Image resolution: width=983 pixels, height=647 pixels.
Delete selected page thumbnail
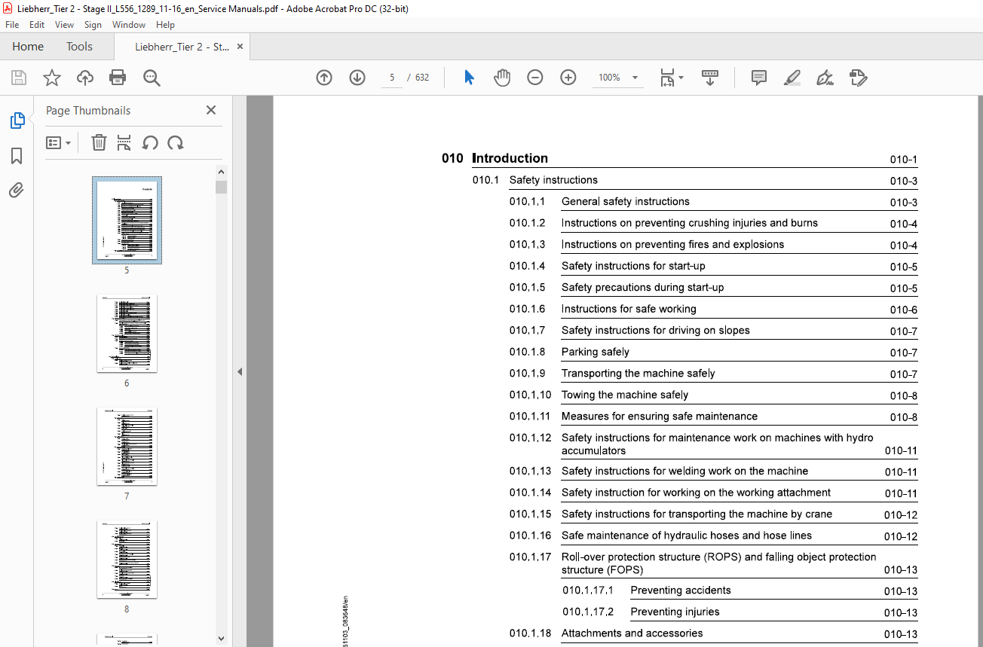99,142
